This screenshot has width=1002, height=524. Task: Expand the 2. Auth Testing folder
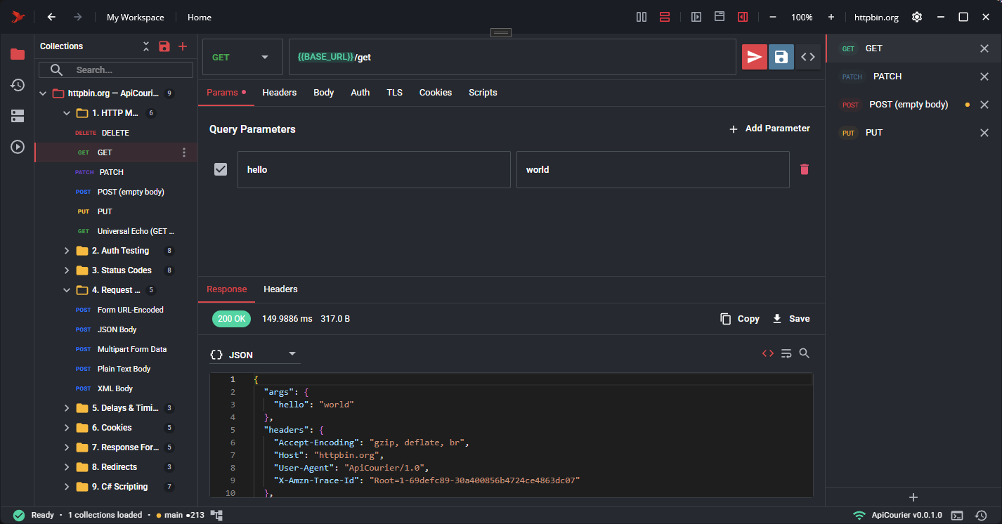tap(67, 251)
